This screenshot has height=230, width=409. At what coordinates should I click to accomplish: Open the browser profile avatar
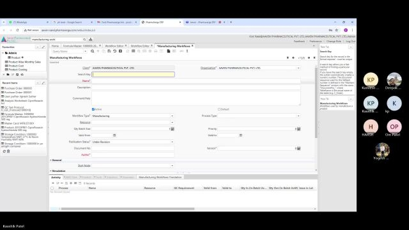pyautogui.click(x=346, y=30)
